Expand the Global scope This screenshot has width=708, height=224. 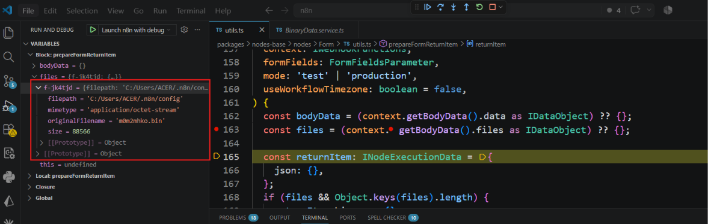coord(30,198)
